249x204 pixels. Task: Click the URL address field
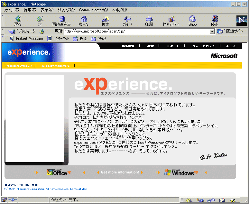(137, 31)
